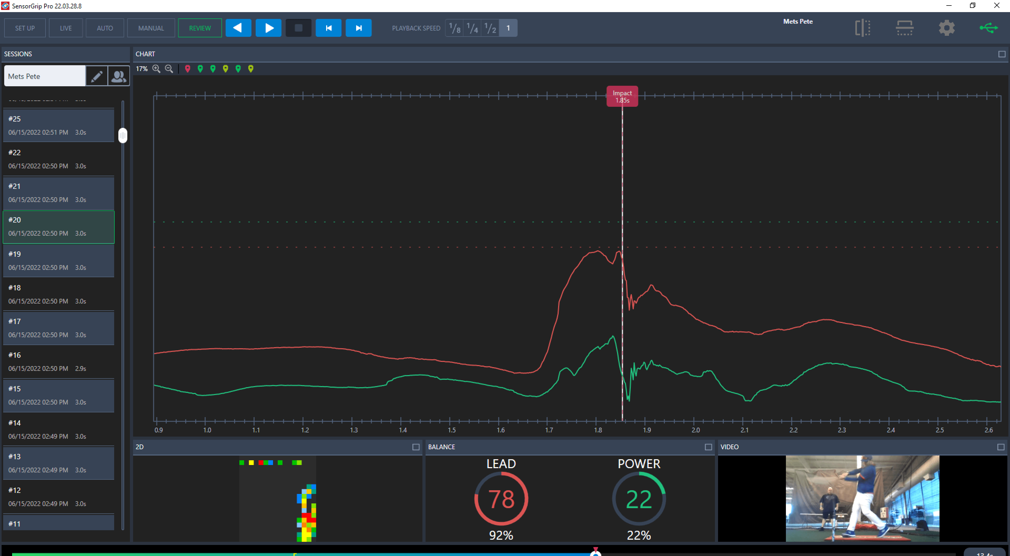Click the red marker pin icon

point(188,69)
